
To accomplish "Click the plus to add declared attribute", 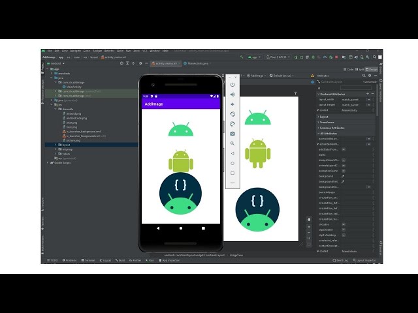I will [368, 94].
